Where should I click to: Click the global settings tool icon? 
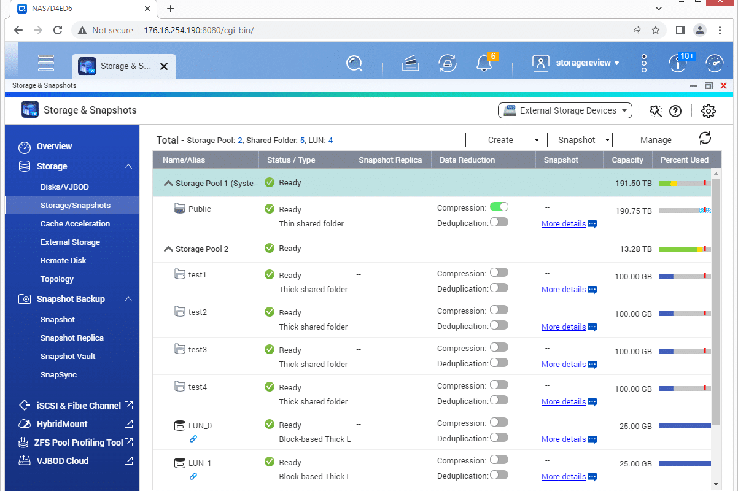coord(656,111)
